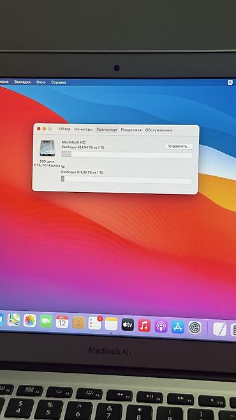Open the Справка menu

59,82
